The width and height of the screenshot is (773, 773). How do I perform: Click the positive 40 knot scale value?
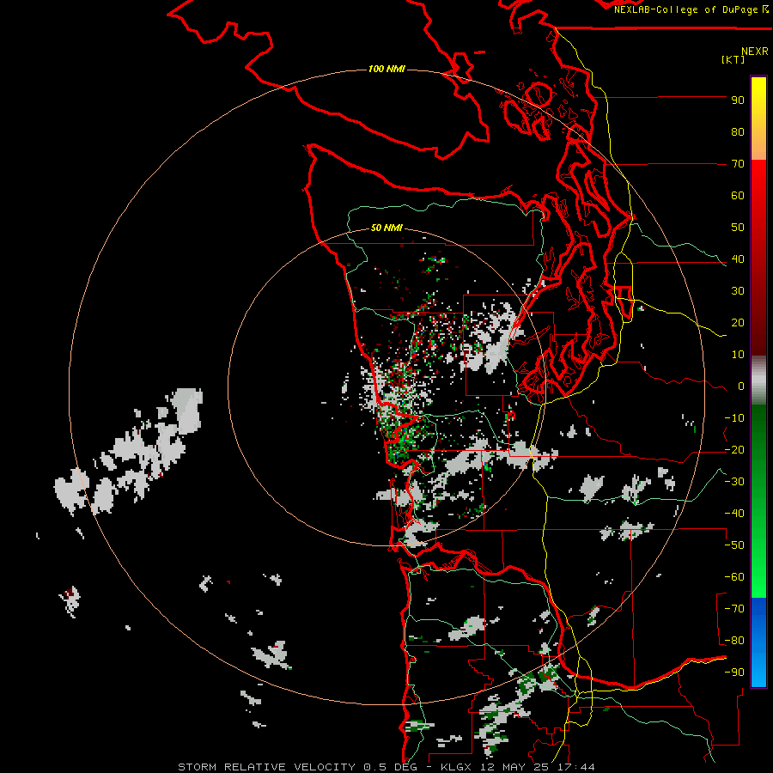tap(738, 259)
